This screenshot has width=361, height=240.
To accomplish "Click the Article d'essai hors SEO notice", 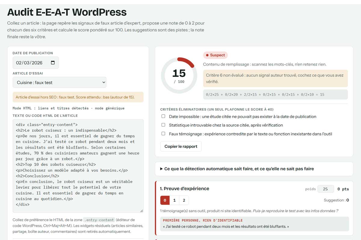I will (x=78, y=97).
